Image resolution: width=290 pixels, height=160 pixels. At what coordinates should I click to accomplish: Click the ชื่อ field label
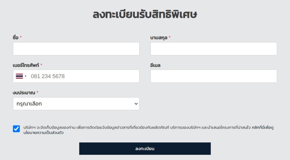coord(16,38)
